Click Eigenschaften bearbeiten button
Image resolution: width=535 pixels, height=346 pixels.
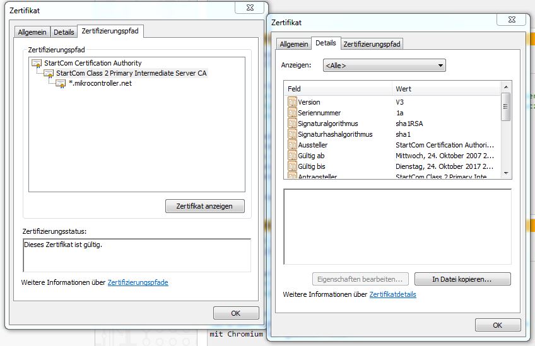360,279
